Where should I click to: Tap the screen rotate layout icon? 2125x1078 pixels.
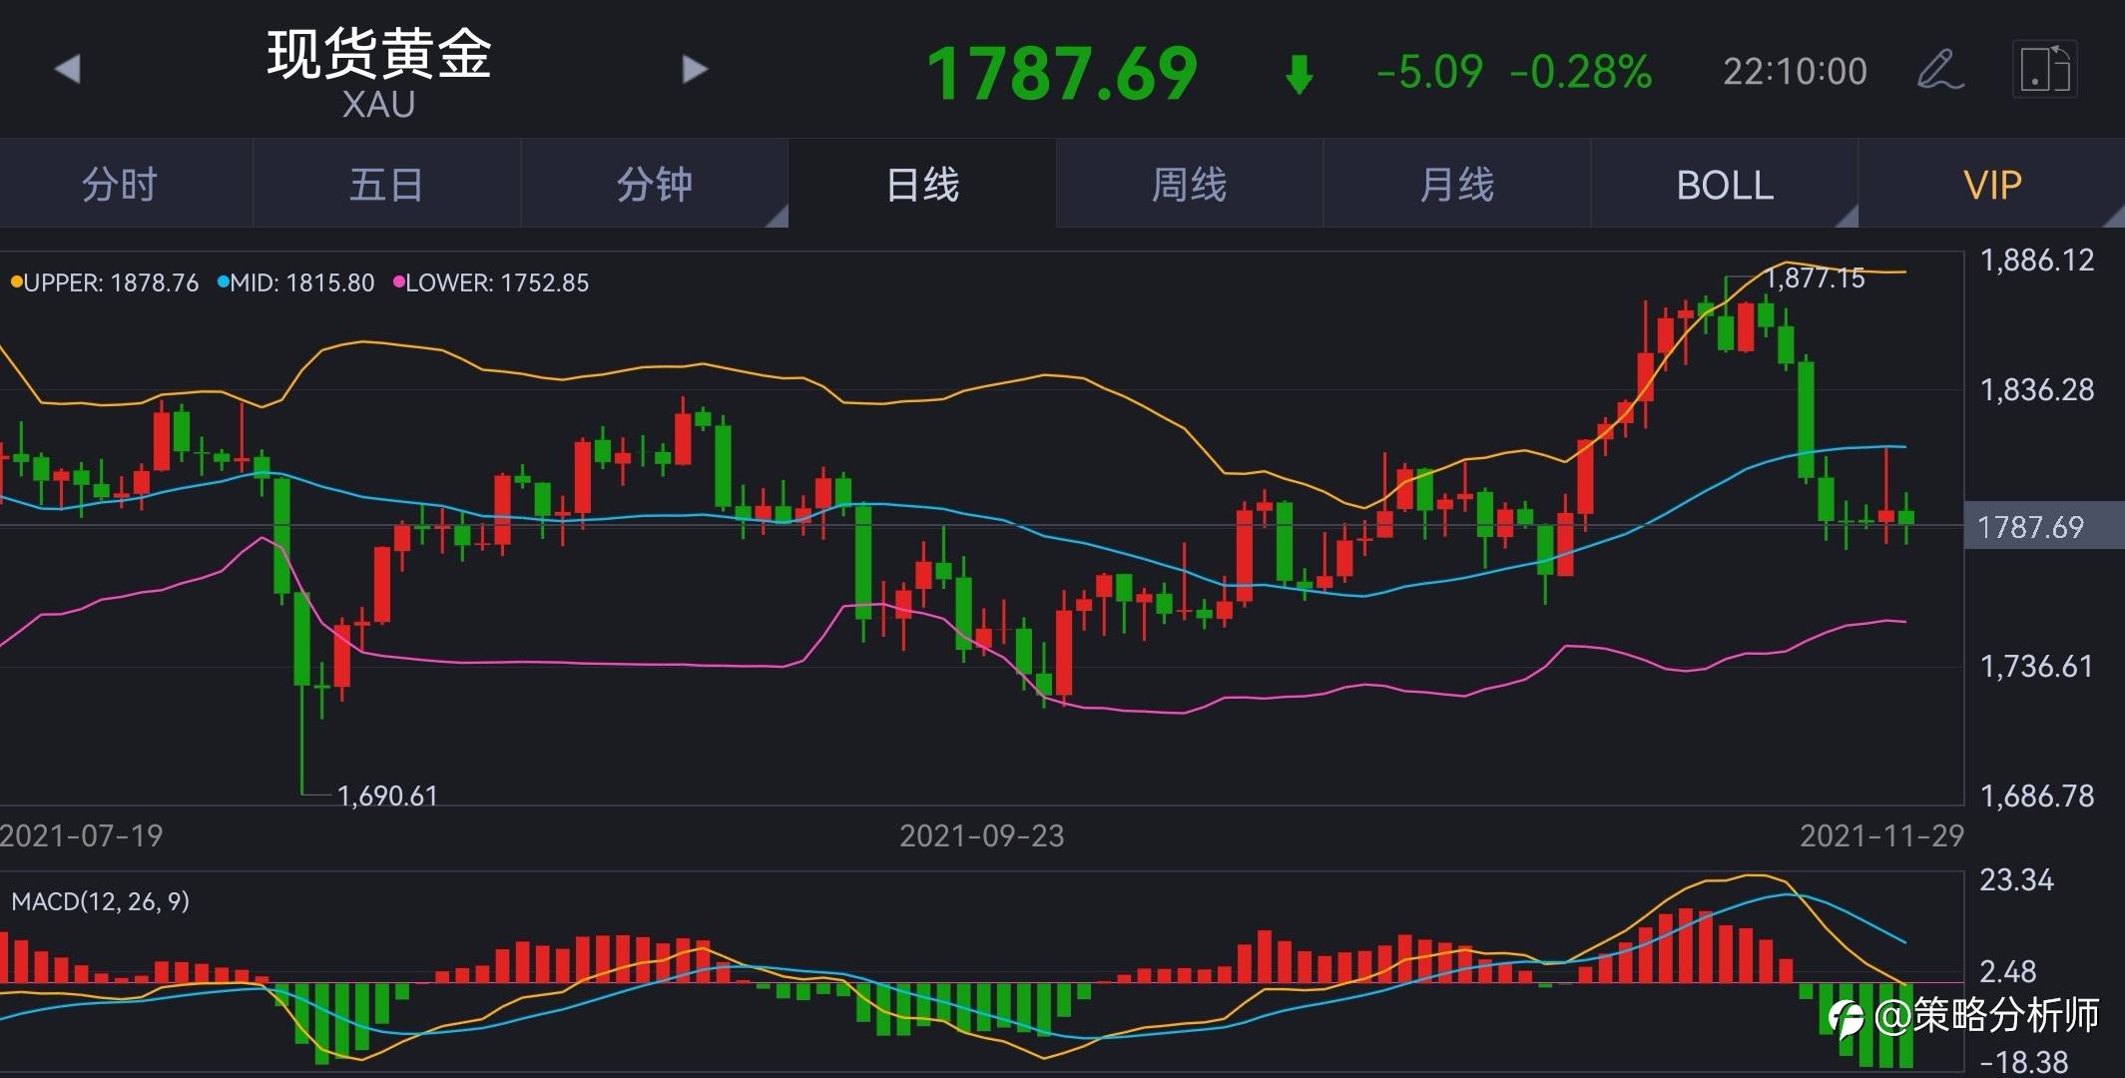pos(2044,70)
